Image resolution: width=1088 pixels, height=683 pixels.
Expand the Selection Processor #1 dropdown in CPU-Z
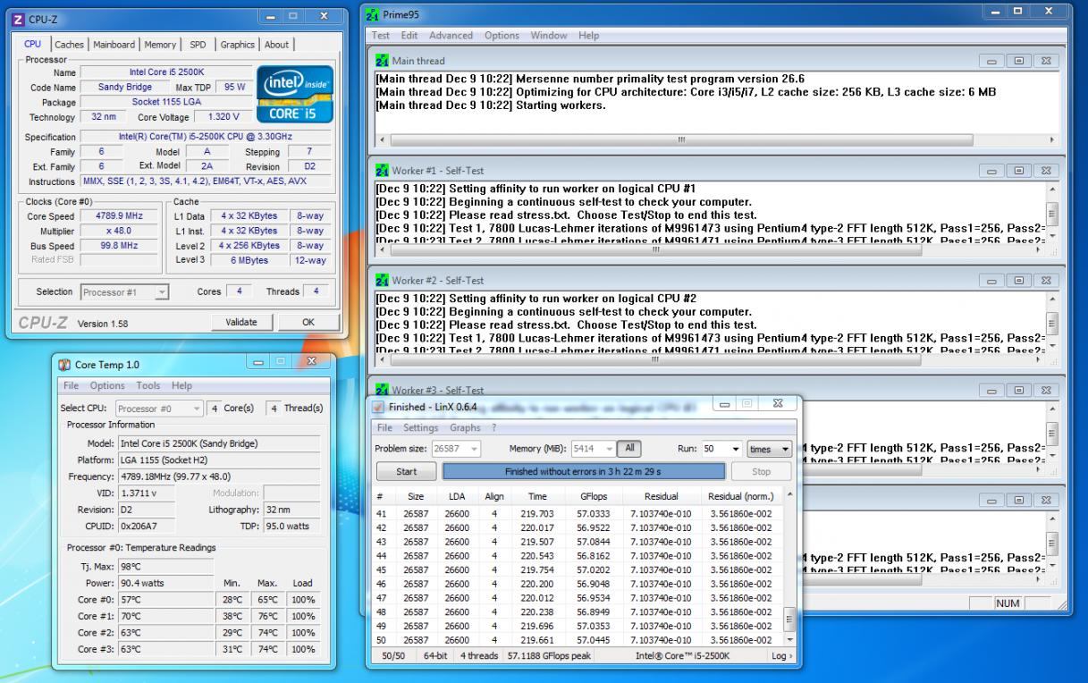pos(124,292)
